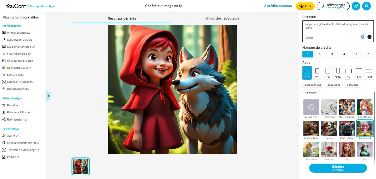This screenshot has width=376, height=179.
Task: Set number of credits to 3
Action: tap(332, 54)
